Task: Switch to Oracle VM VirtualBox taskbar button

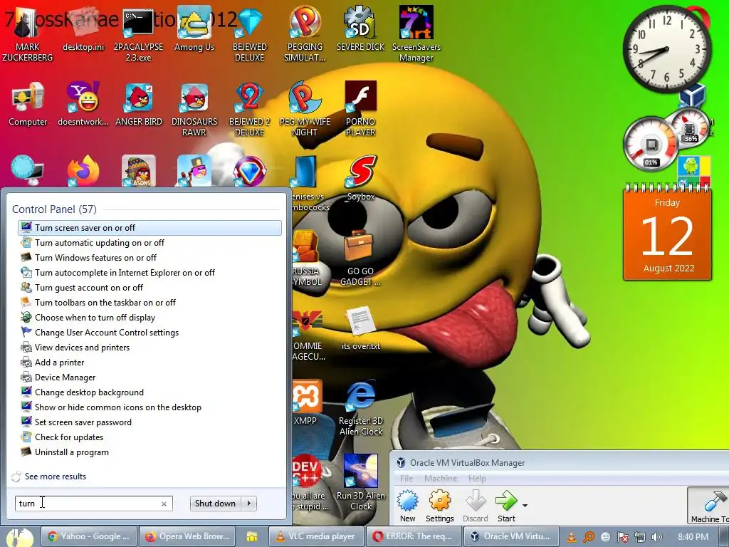Action: [x=511, y=536]
